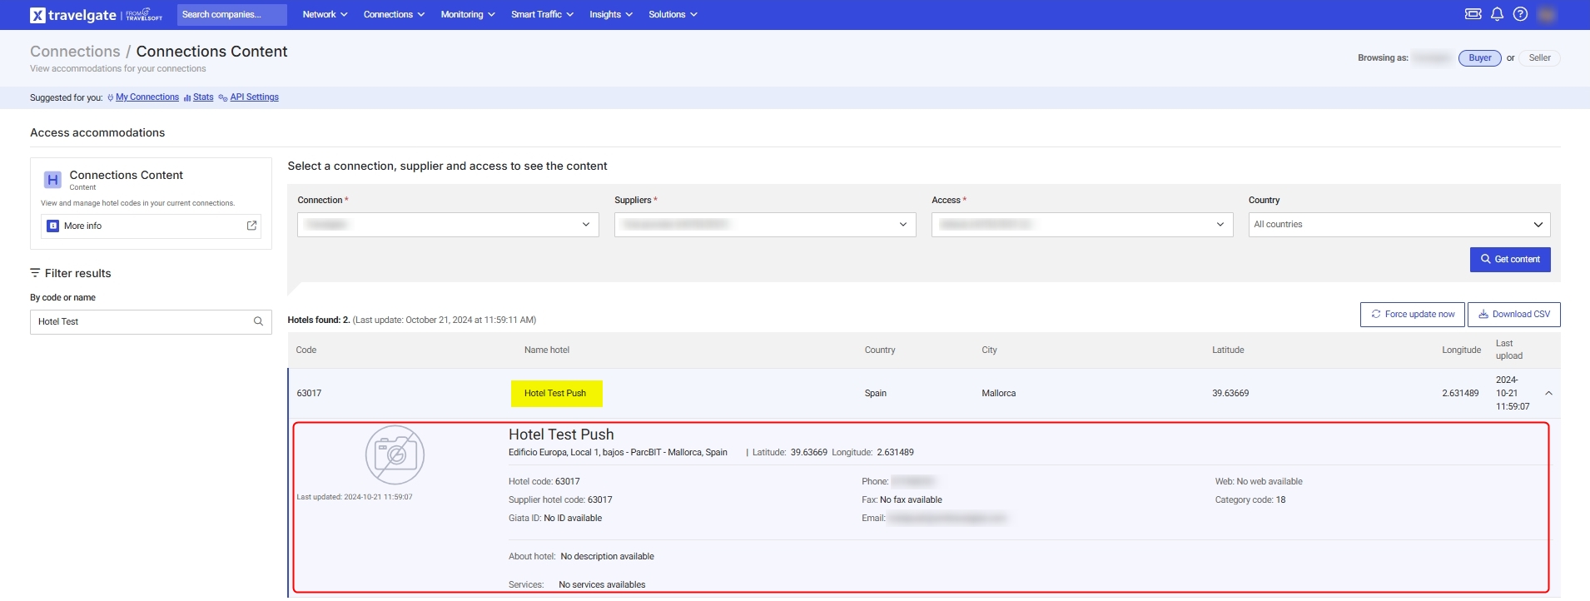1590x601 pixels.
Task: Click Download CSV button
Action: click(1513, 315)
